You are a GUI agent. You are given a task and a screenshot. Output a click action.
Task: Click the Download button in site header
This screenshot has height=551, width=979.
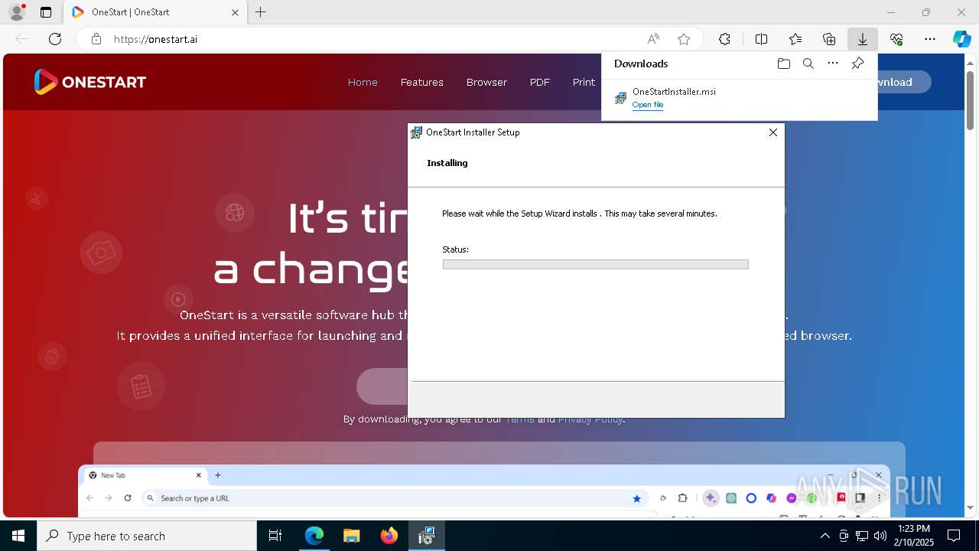(904, 82)
